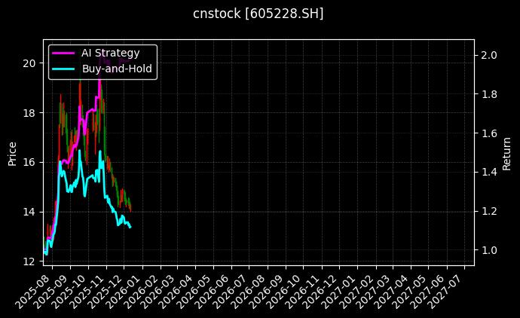
Task: Click the magenta line swatch in legend
Action: coord(63,53)
